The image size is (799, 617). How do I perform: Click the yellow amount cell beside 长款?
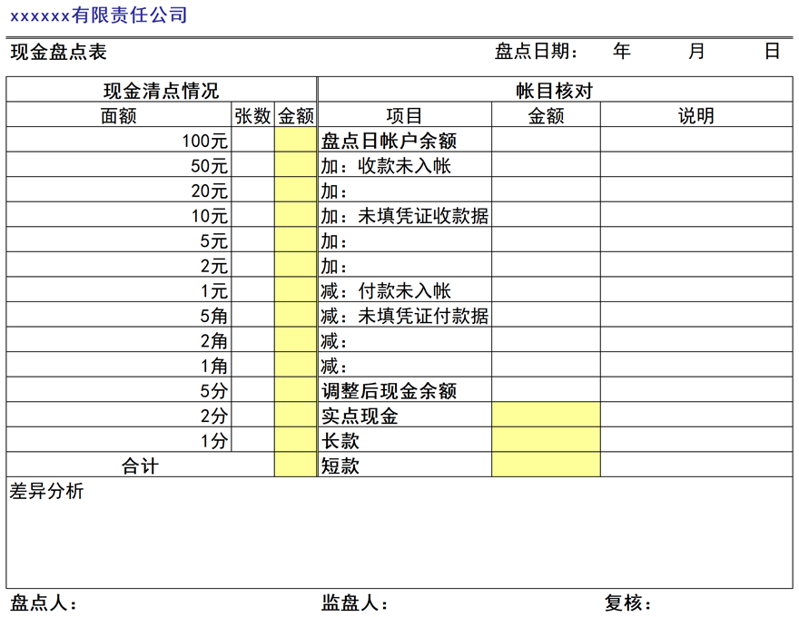(546, 439)
